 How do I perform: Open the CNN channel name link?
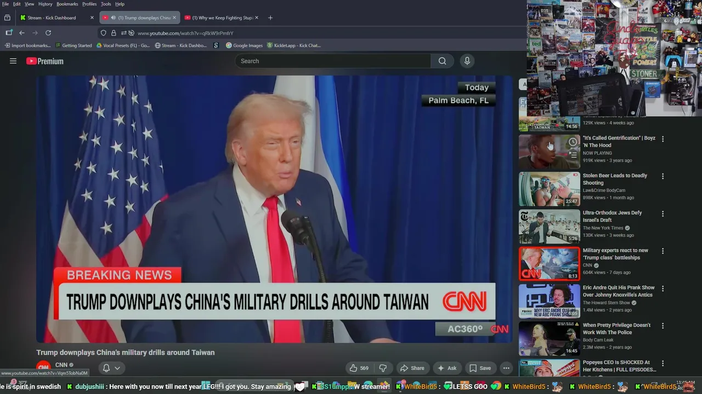tap(61, 365)
